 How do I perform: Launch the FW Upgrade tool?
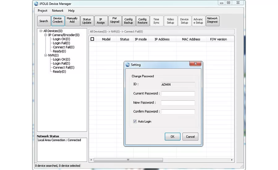point(115,21)
